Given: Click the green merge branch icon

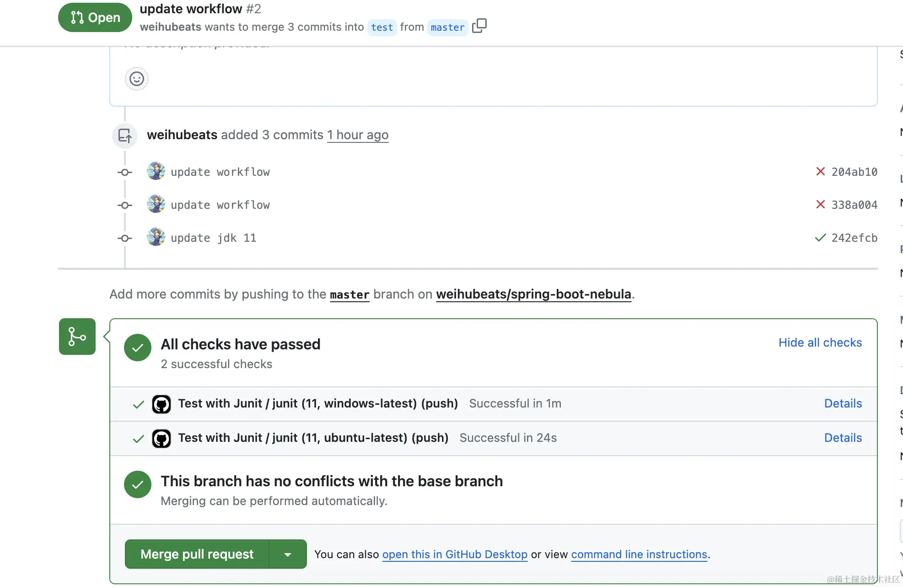Looking at the screenshot, I should [x=77, y=337].
